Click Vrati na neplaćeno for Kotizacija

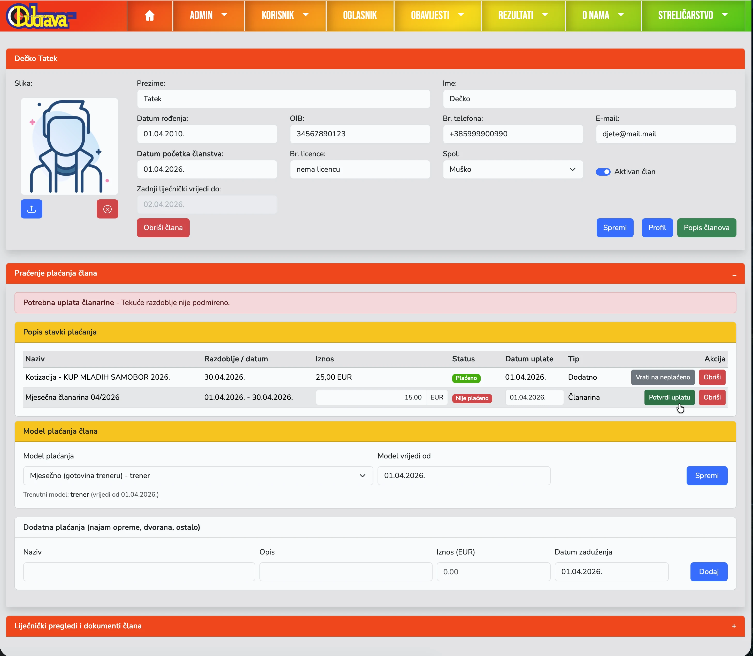tap(663, 377)
